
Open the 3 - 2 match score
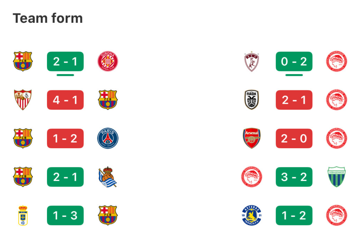click(294, 177)
